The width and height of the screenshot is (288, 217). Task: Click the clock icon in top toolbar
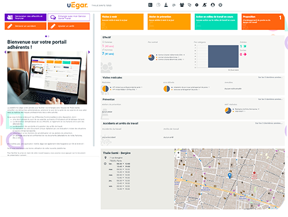[158, 5]
